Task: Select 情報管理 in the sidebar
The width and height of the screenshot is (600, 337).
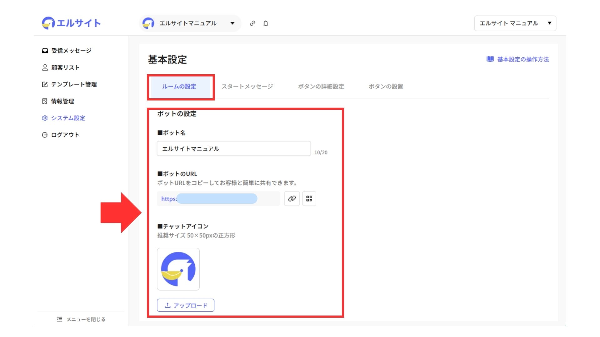Action: coord(62,101)
